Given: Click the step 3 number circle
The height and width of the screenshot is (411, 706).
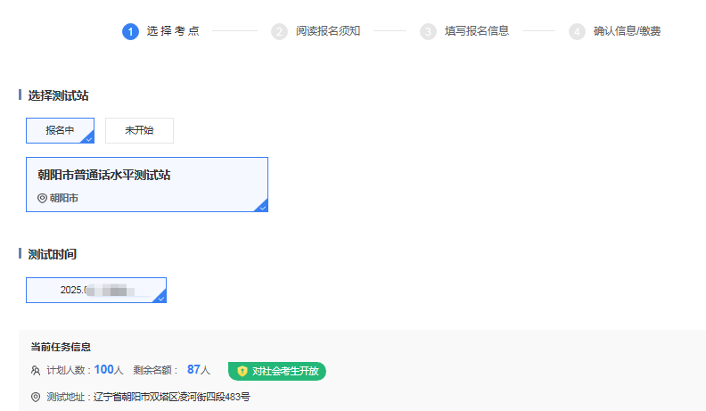Looking at the screenshot, I should (429, 31).
